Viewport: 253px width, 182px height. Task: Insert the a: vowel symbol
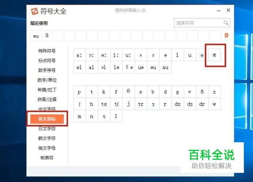click(x=79, y=55)
